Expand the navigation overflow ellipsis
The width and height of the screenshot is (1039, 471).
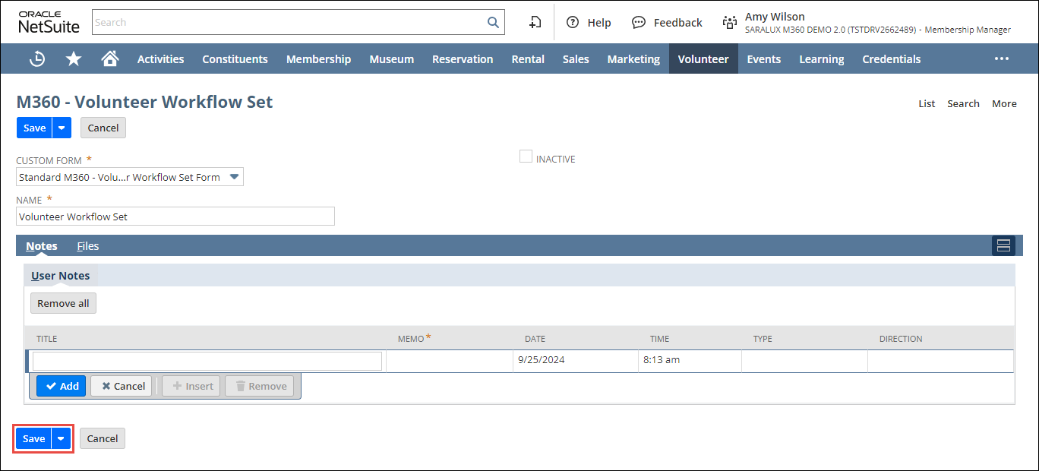1002,59
